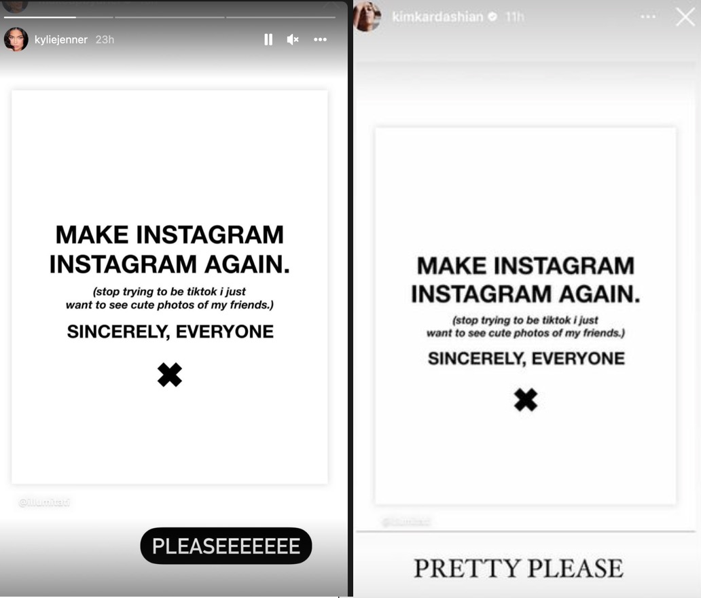Open the kimkardashian story options menu
The height and width of the screenshot is (598, 701).
(x=648, y=17)
